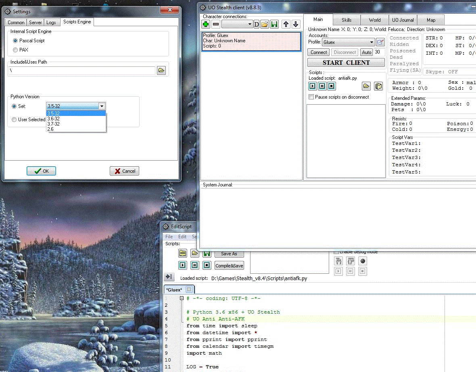
Task: Open the Logs tab in Settings
Action: point(51,23)
